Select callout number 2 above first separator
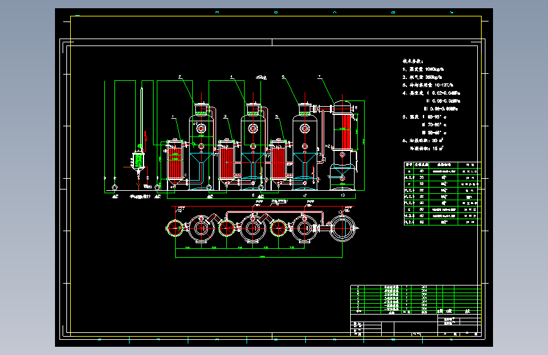 (180, 76)
